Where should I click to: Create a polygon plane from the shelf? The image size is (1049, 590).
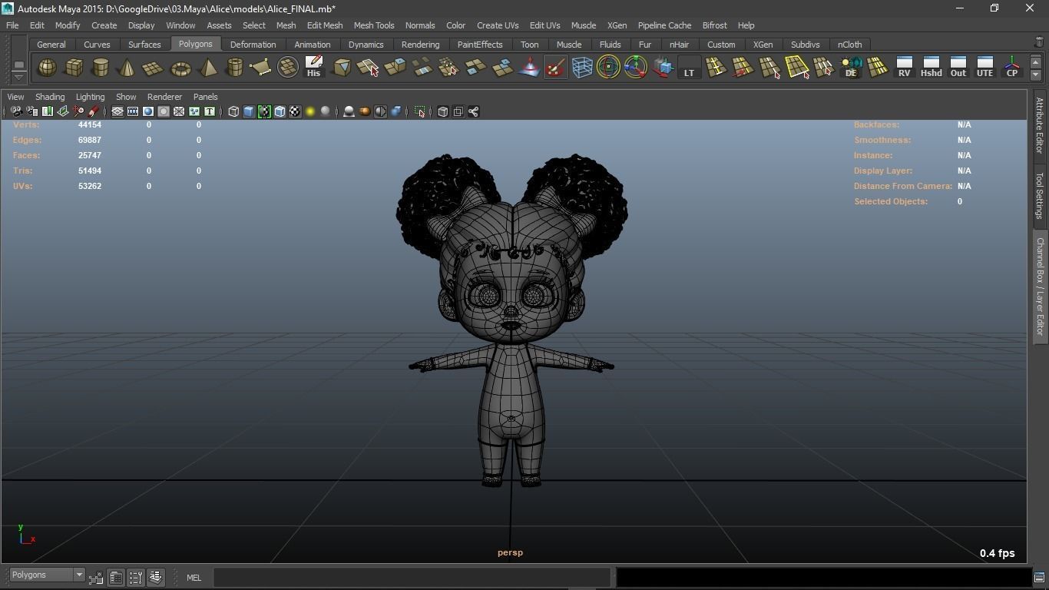[x=154, y=68]
